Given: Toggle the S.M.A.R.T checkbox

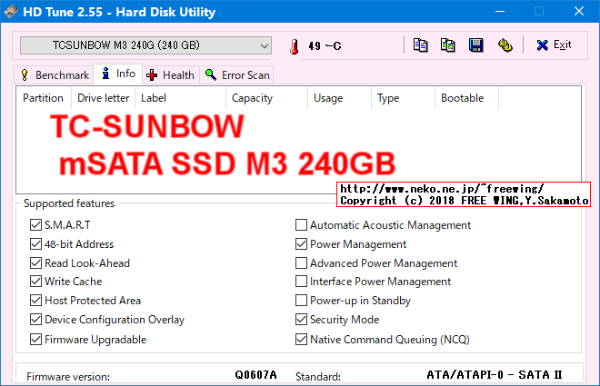Looking at the screenshot, I should click(36, 224).
